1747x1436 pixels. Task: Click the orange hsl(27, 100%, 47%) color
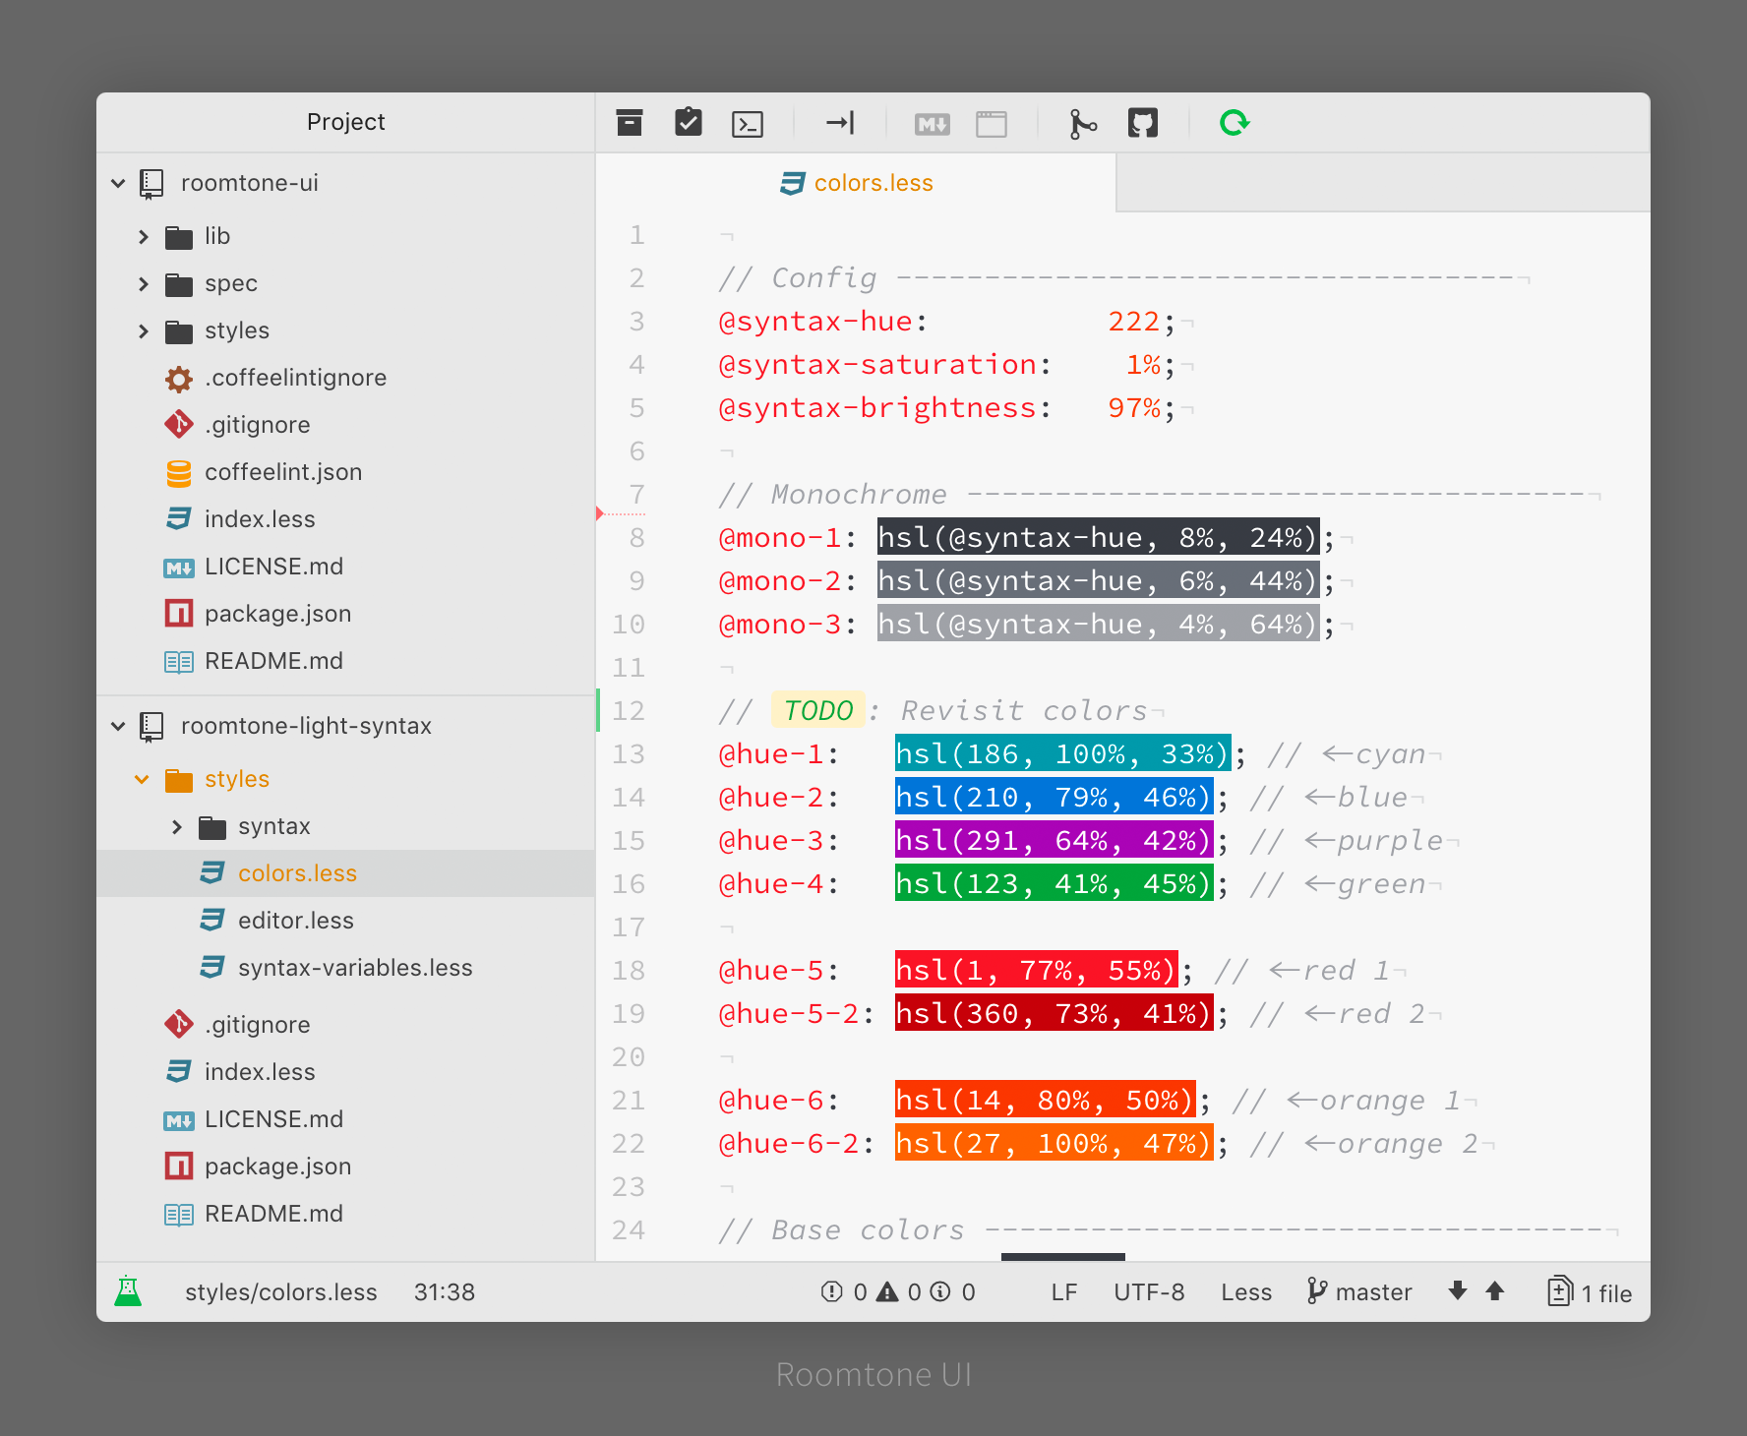pyautogui.click(x=1054, y=1144)
